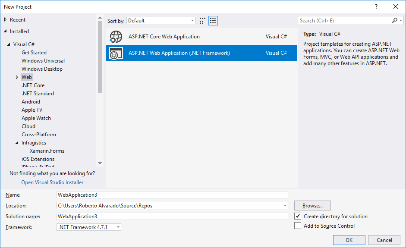
Task: Switch to small icons view
Action: click(202, 21)
